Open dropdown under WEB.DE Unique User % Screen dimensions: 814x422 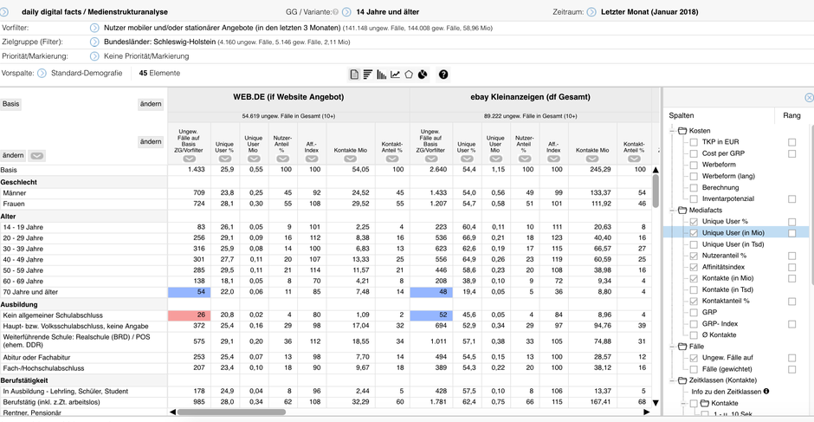pyautogui.click(x=225, y=159)
